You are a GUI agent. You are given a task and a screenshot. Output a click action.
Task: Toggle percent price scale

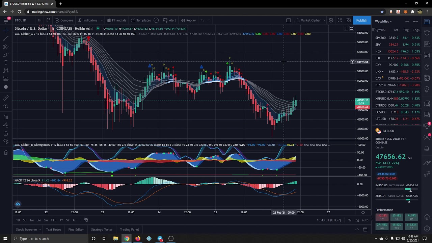350,220
